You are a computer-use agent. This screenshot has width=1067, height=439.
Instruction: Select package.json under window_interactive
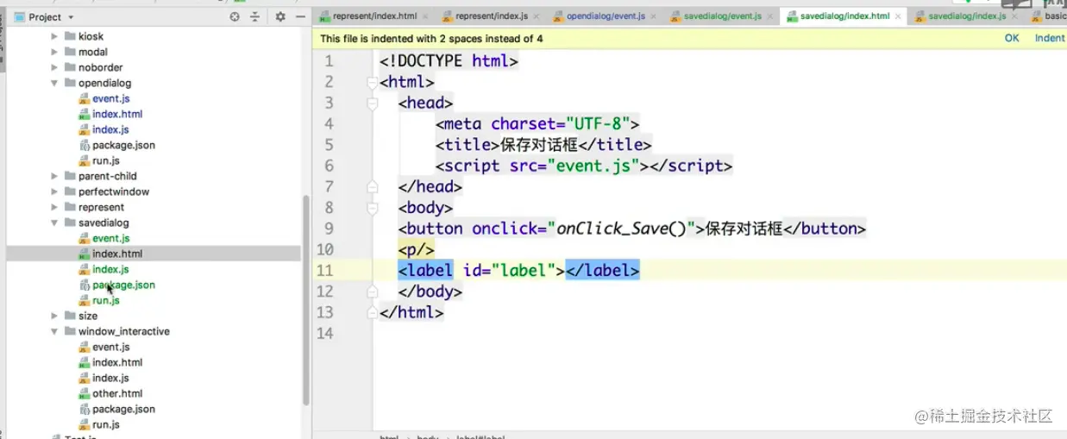point(123,409)
